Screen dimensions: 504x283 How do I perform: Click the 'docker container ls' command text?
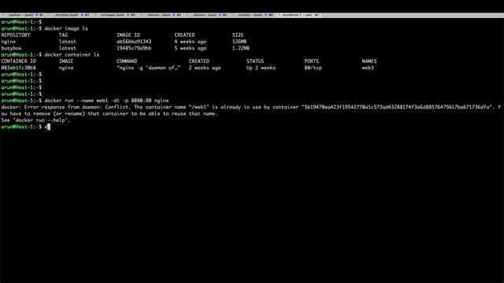coord(72,55)
